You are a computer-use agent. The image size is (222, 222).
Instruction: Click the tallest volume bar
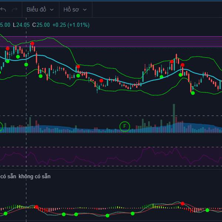[x=174, y=118]
